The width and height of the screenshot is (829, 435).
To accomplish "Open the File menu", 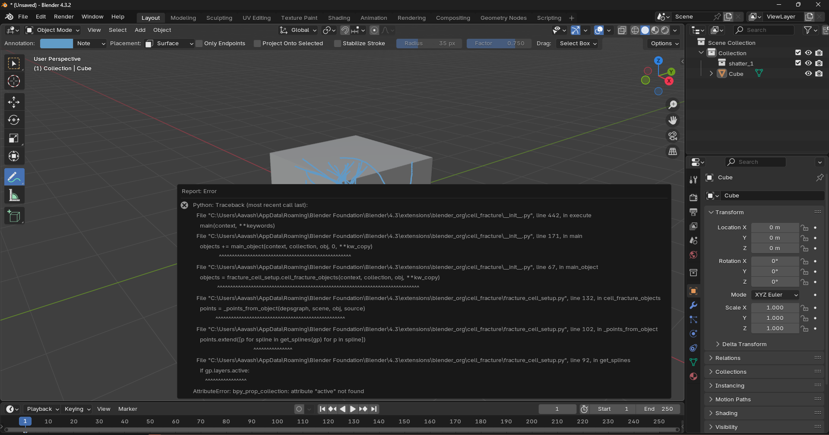I will click(x=23, y=17).
